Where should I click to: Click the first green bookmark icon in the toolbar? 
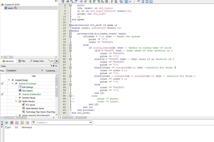coord(90,2)
